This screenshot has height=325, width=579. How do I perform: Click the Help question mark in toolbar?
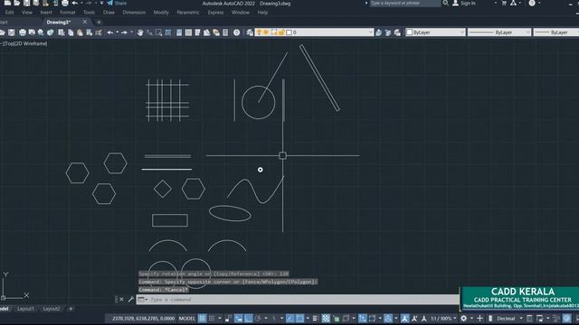pos(237,32)
